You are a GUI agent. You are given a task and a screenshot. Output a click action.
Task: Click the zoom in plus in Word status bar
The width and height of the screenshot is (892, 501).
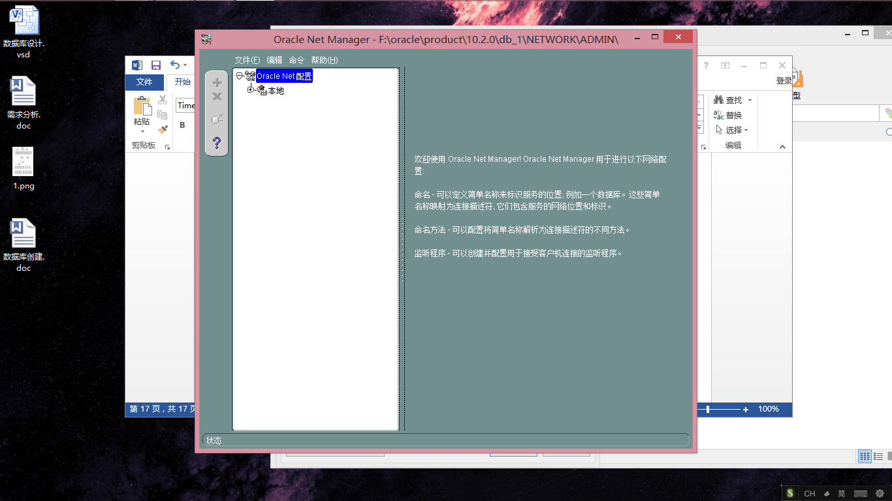746,410
